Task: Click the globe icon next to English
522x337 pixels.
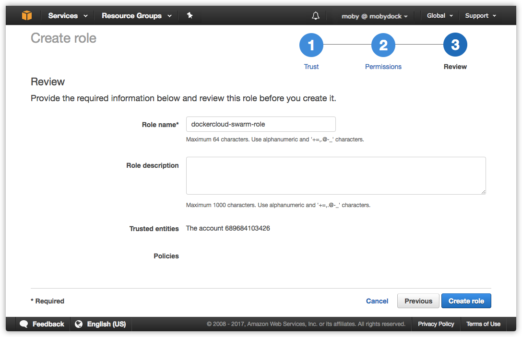Action: 79,324
